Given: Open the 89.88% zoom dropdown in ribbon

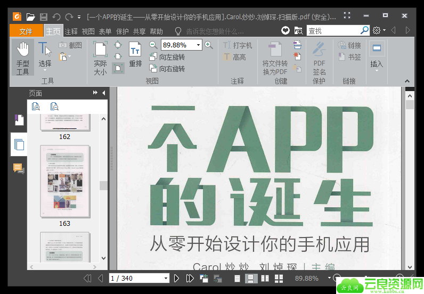Looking at the screenshot, I should pyautogui.click(x=199, y=45).
